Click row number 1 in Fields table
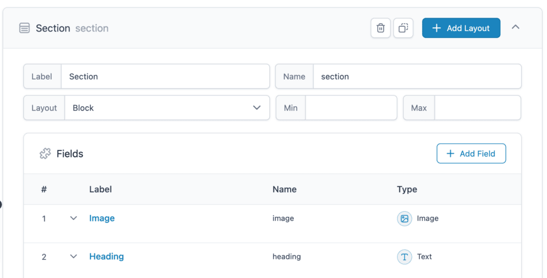Image resolution: width=547 pixels, height=278 pixels. (44, 219)
